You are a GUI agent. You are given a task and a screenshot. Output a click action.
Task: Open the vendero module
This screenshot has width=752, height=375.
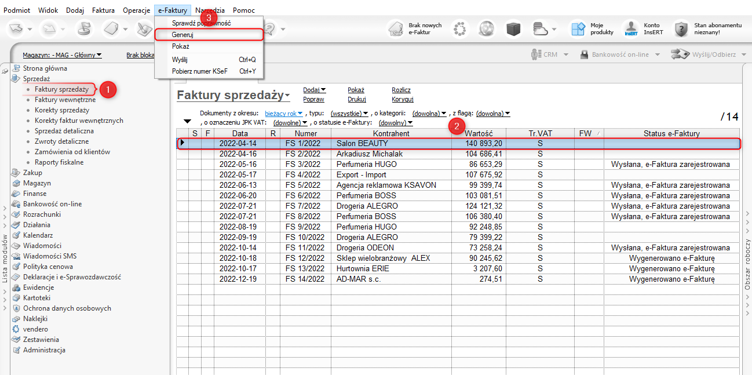coord(35,329)
